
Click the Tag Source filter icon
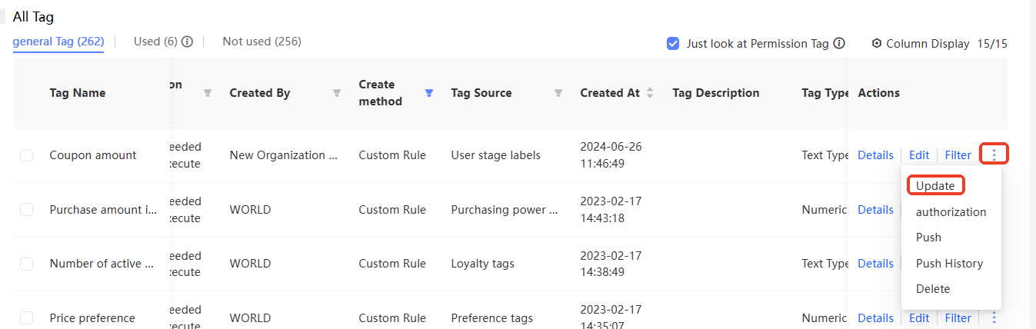[x=558, y=93]
